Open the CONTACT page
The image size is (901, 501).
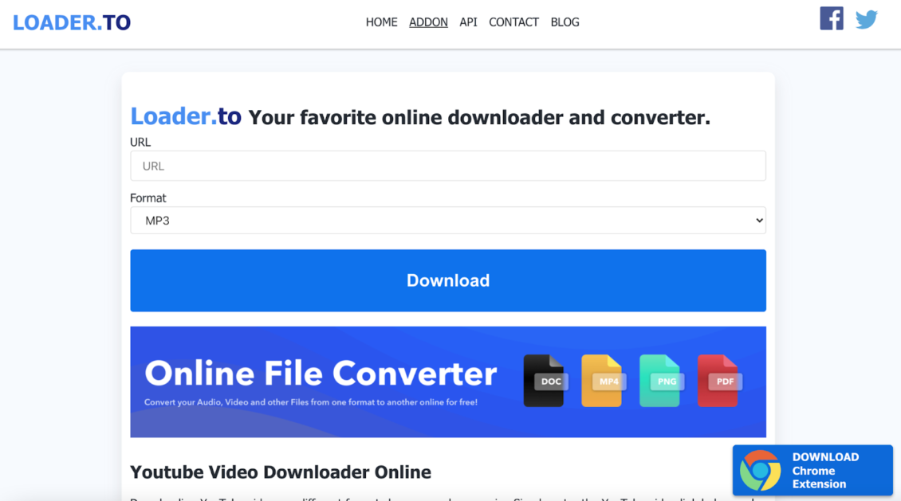tap(513, 22)
